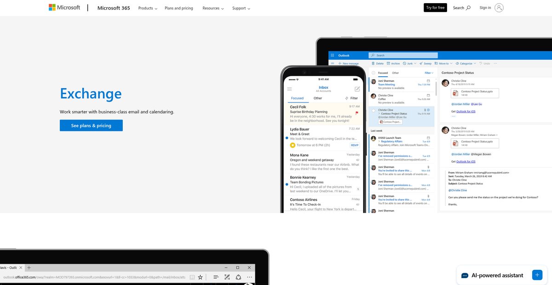Select the Other tab in the Outlook desktop list
The height and width of the screenshot is (285, 552).
point(396,73)
